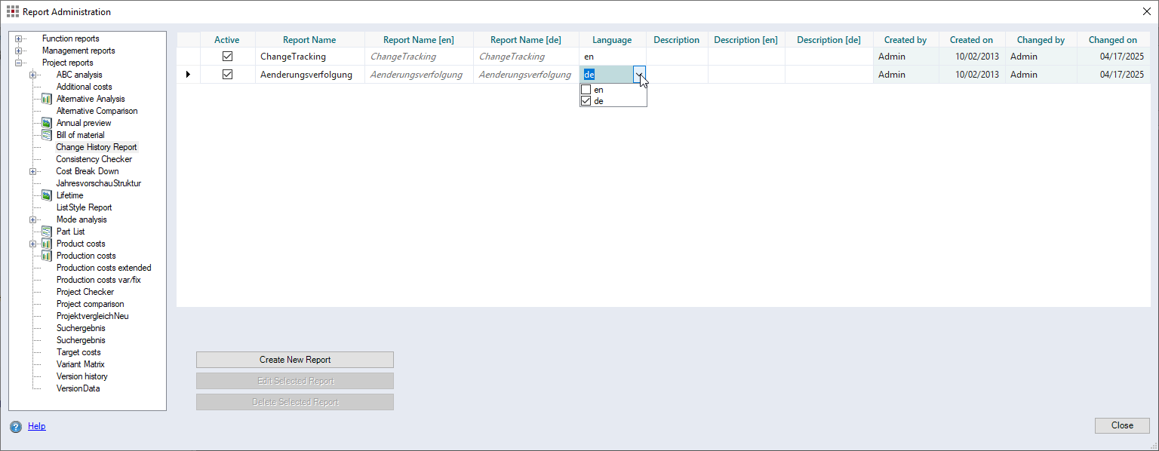The height and width of the screenshot is (451, 1159).
Task: Click the Lifetime report icon
Action: point(46,195)
